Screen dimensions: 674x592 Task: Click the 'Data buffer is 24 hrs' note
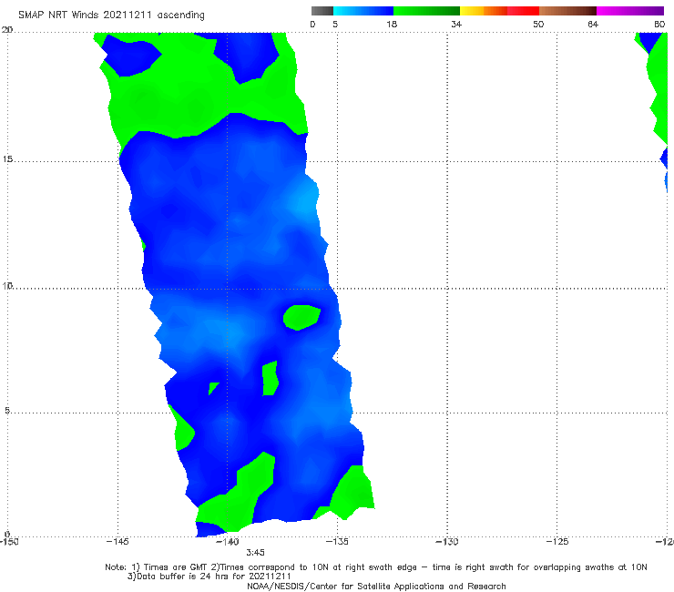click(209, 577)
